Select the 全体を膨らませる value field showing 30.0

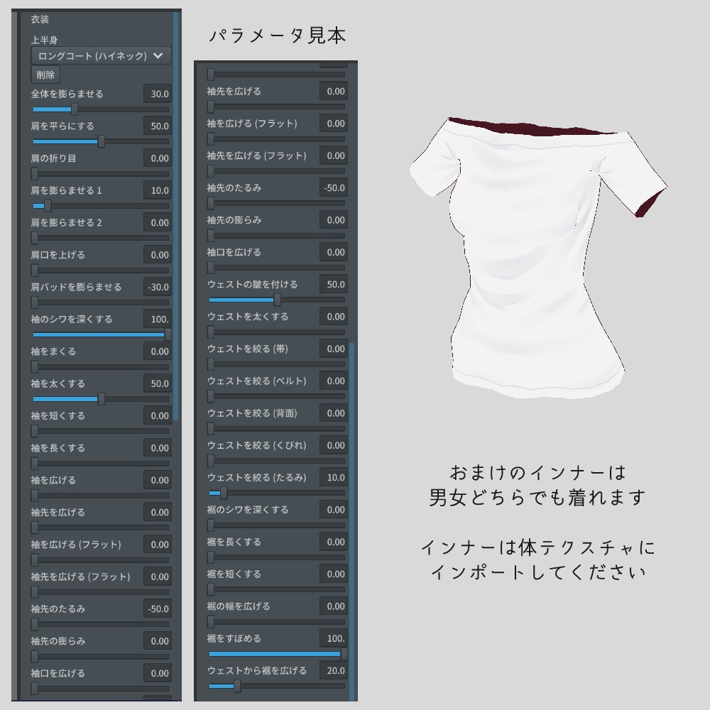point(158,92)
